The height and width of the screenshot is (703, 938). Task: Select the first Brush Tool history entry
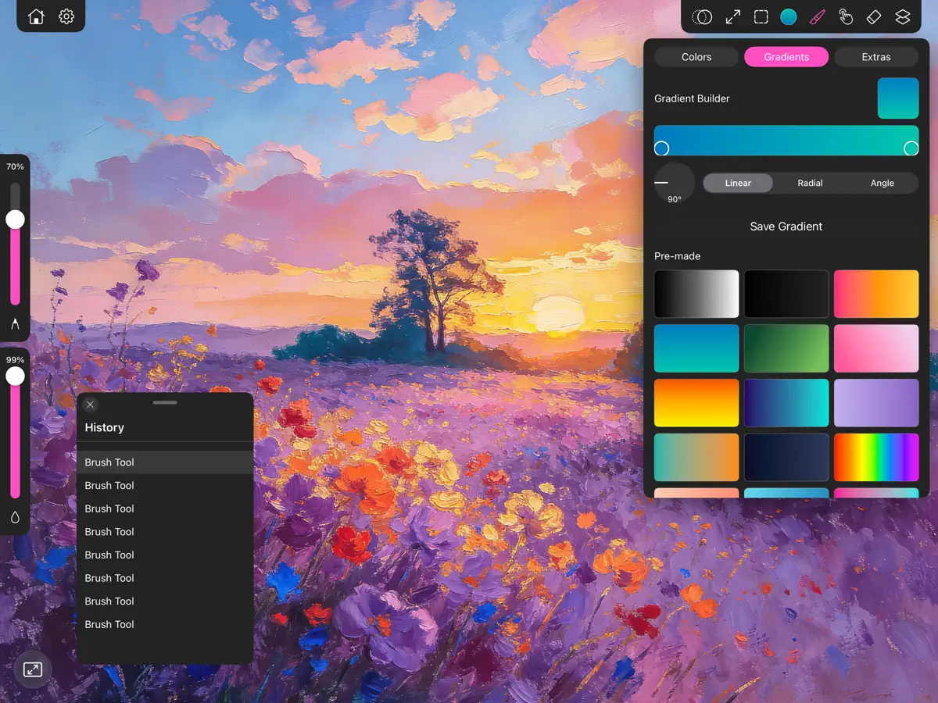165,462
